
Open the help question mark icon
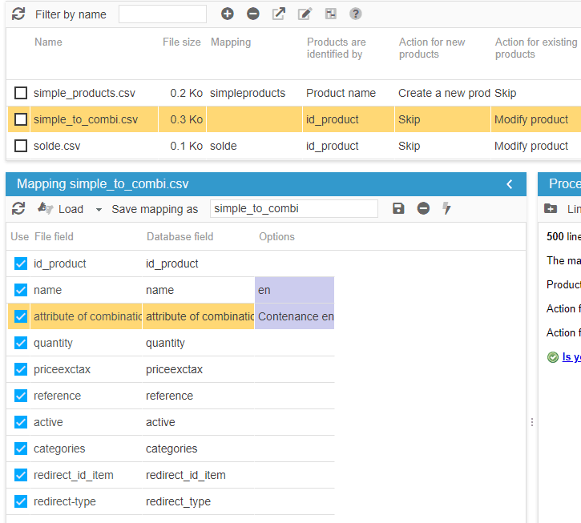click(x=356, y=14)
